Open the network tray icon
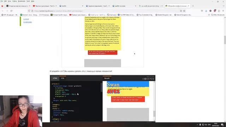Viewport: 226px width, 127px height. click(x=203, y=125)
